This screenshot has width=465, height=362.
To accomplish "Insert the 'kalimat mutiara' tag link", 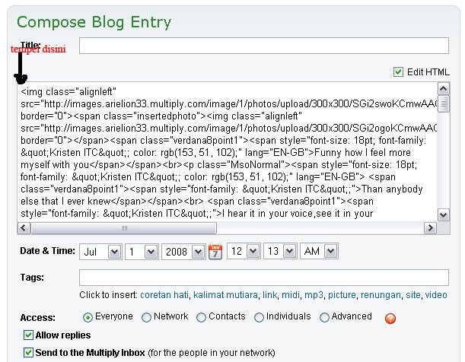I will click(225, 295).
